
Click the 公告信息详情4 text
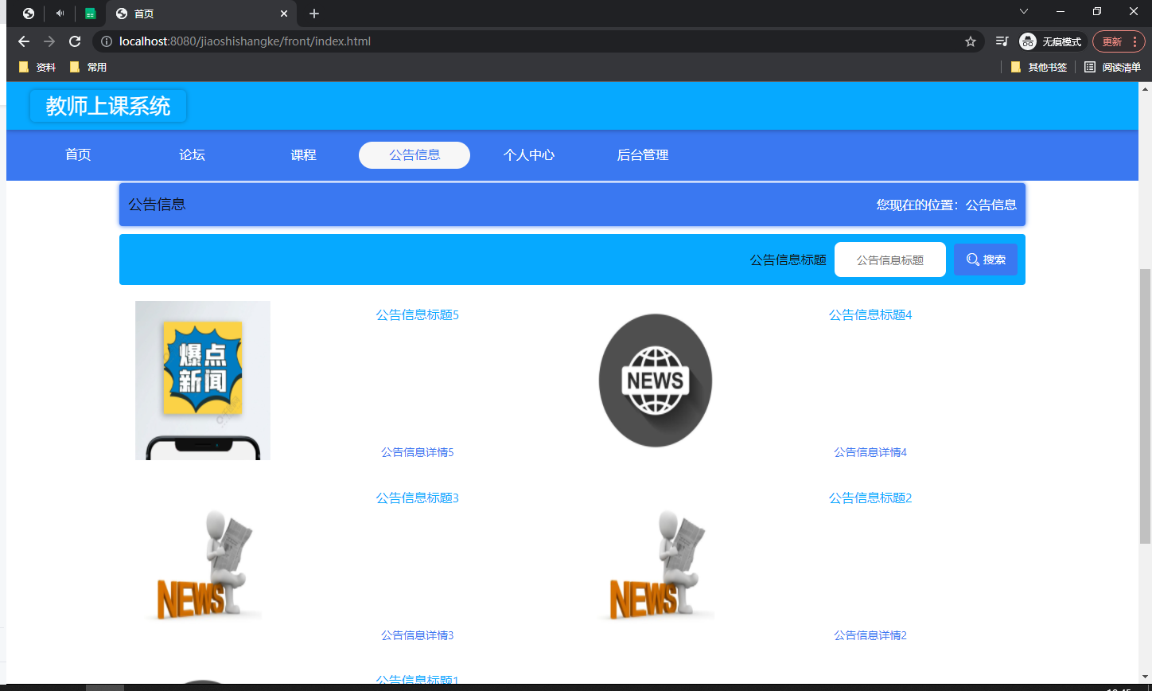click(x=870, y=452)
